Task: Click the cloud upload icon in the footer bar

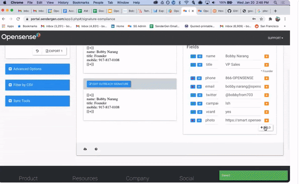Action: point(85,149)
